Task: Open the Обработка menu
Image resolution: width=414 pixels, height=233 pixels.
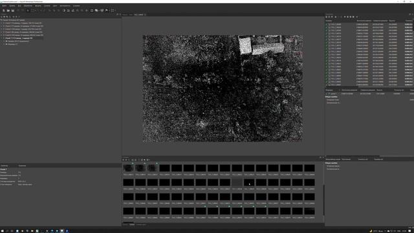Action: 28,6
